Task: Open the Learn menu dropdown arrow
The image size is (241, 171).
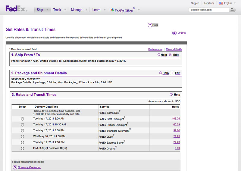Action: click(x=105, y=10)
